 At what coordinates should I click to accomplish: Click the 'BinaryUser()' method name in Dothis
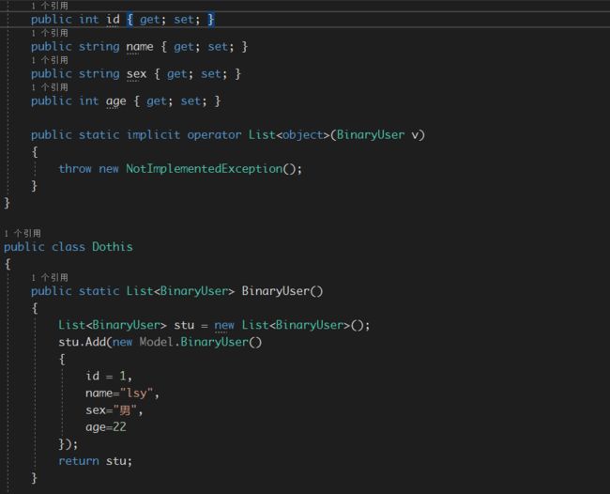pyautogui.click(x=282, y=291)
